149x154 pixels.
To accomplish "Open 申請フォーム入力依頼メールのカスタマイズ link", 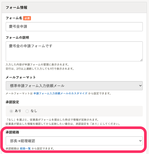I will [x=60, y=93].
